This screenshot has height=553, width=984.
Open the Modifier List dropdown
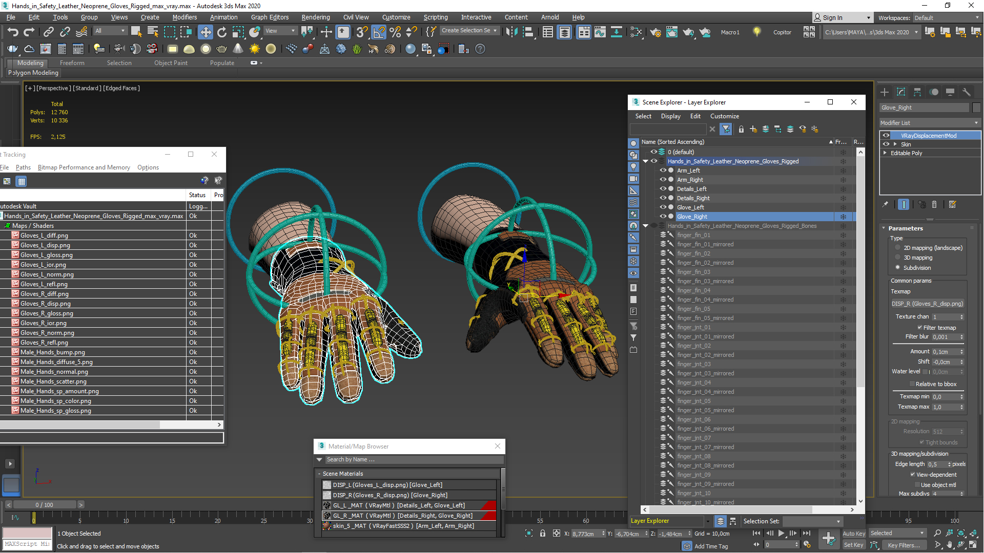point(929,123)
